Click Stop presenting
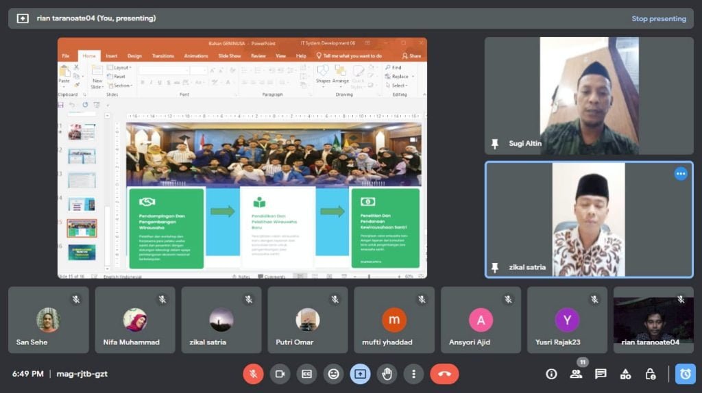 click(658, 18)
